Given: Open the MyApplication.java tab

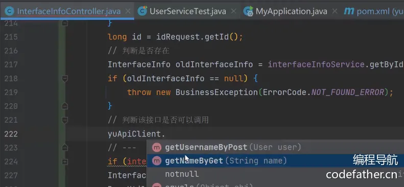Looking at the screenshot, I should [292, 11].
